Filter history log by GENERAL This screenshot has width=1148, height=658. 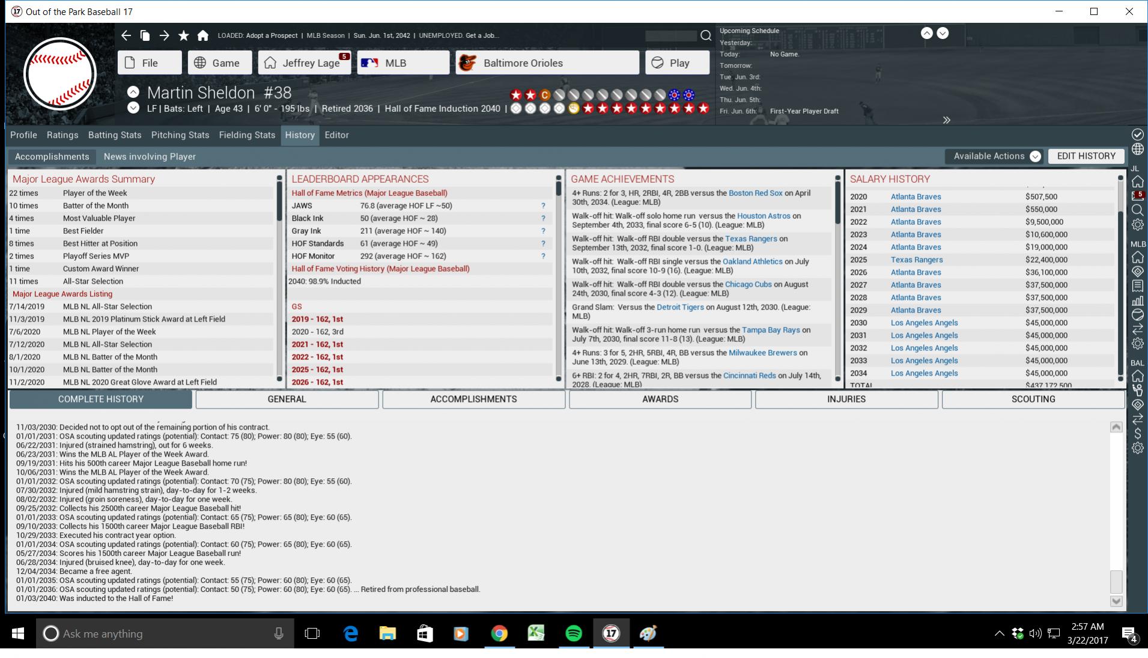pos(287,399)
